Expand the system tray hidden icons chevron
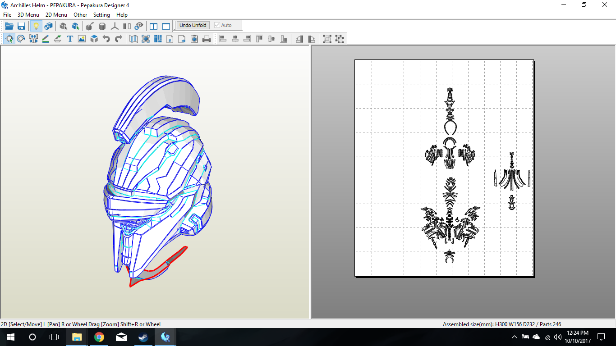The width and height of the screenshot is (616, 346). [x=515, y=337]
